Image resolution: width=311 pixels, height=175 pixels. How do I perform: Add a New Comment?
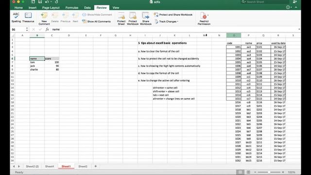point(44,18)
